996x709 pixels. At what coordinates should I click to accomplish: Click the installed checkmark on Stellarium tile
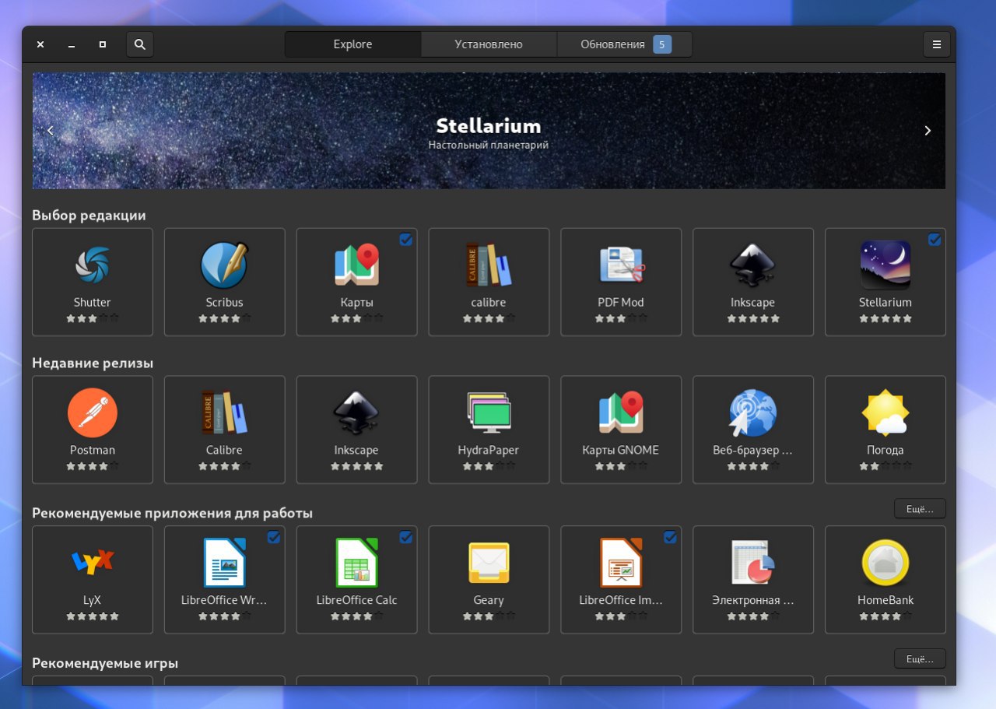(935, 240)
